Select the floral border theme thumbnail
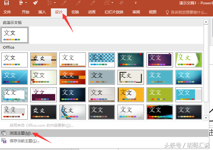Image resolution: width=213 pixels, height=150 pixels. (15, 94)
